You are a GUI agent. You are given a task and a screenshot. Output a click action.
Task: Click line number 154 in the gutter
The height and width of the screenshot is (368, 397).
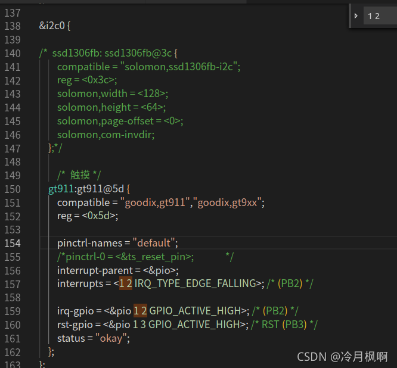coord(13,244)
